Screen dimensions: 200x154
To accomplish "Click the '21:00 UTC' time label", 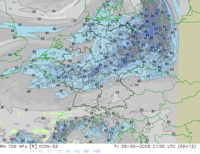I will pos(164,146).
